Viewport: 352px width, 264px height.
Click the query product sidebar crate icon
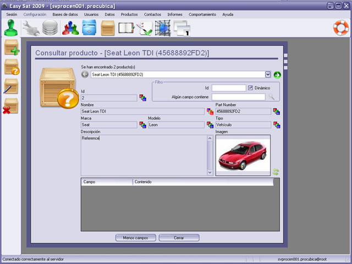tap(12, 67)
